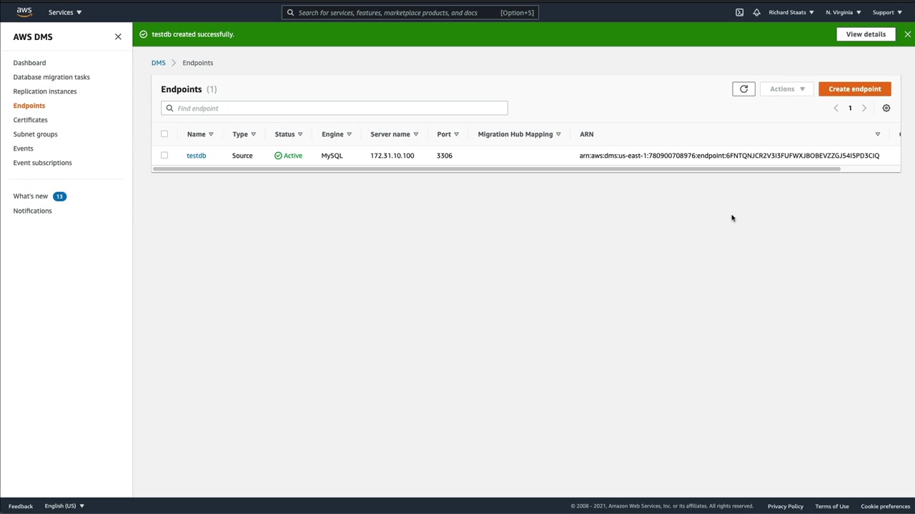The height and width of the screenshot is (514, 915).
Task: Expand the Services menu
Action: pyautogui.click(x=65, y=12)
